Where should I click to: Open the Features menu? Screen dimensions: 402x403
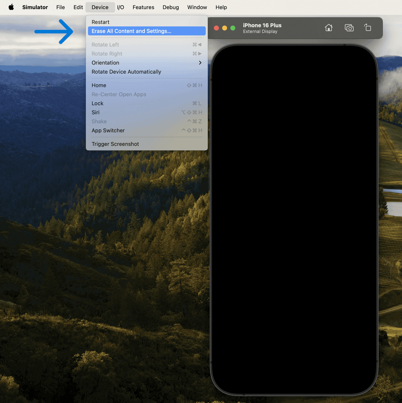click(x=143, y=7)
